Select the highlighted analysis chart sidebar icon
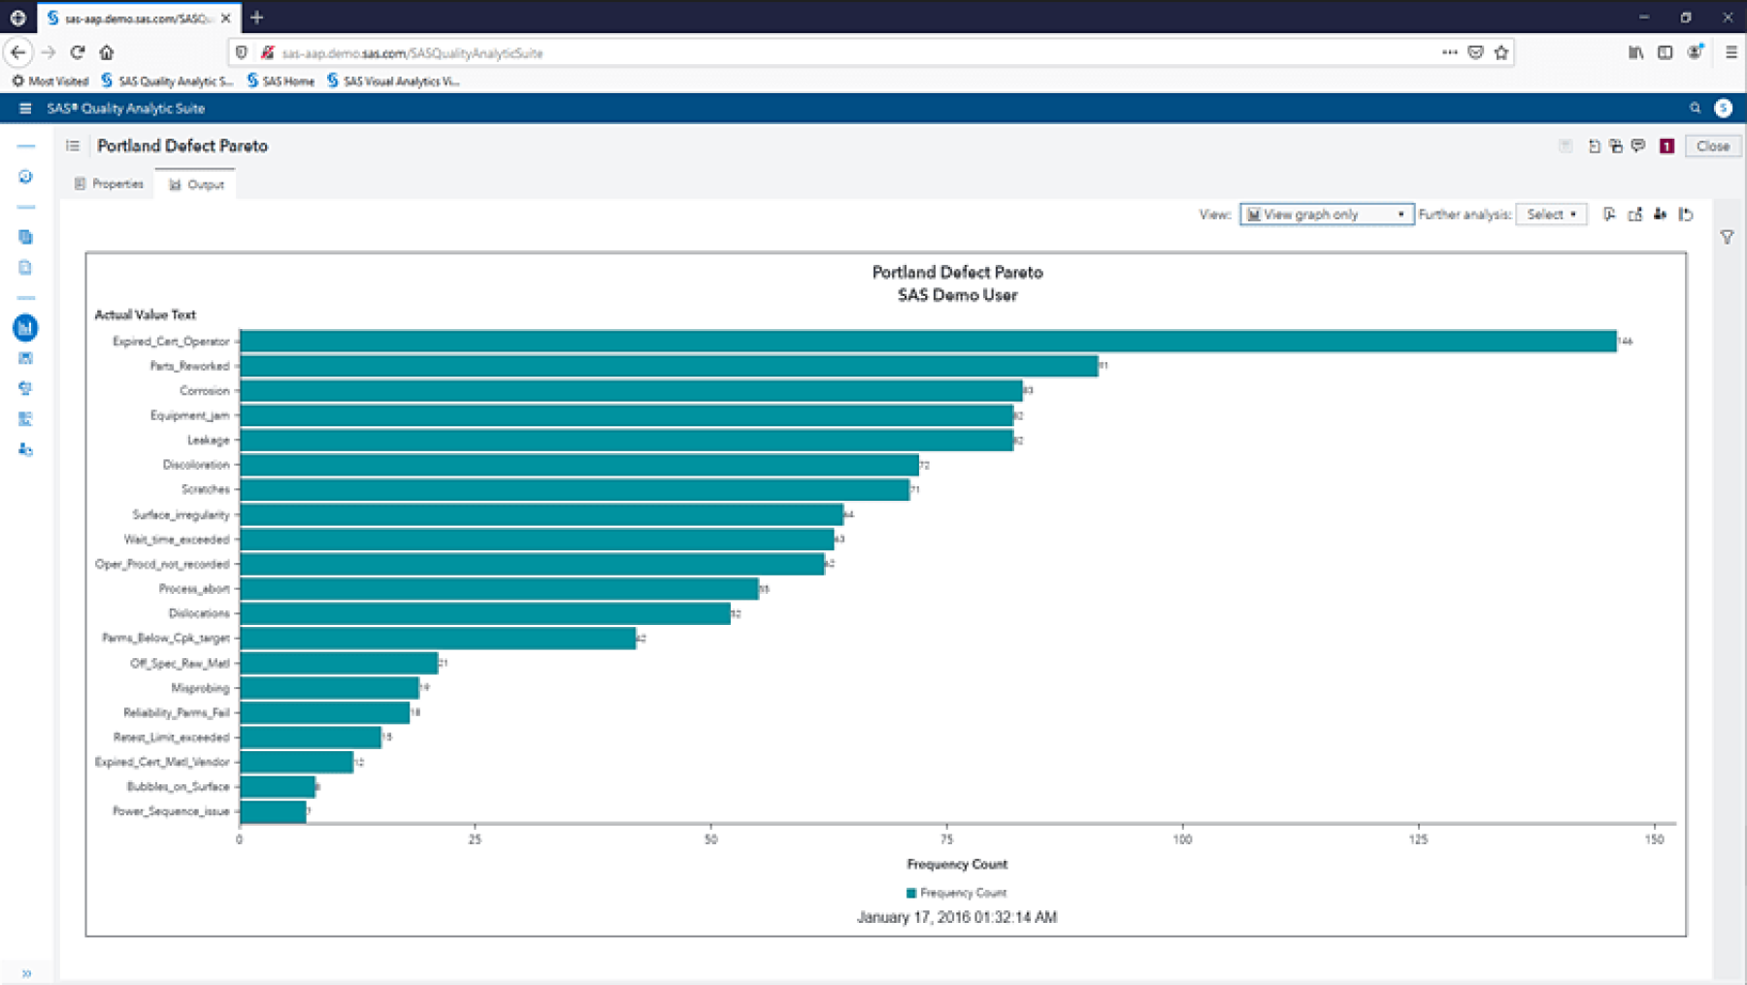1747x985 pixels. [x=25, y=328]
